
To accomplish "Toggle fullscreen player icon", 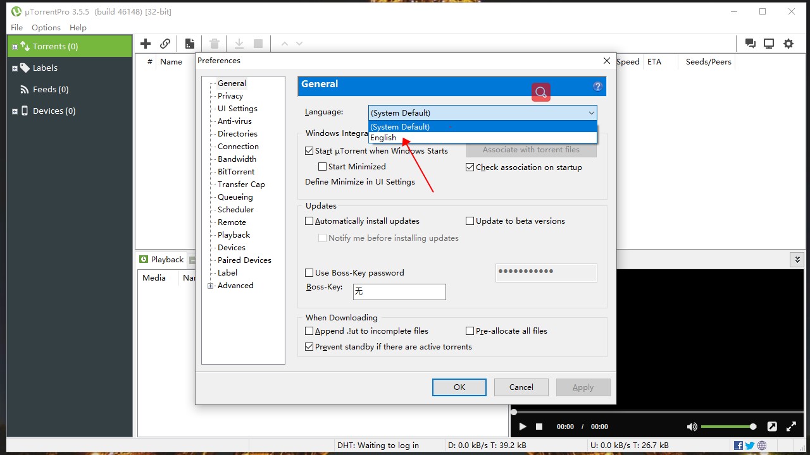I will (791, 427).
